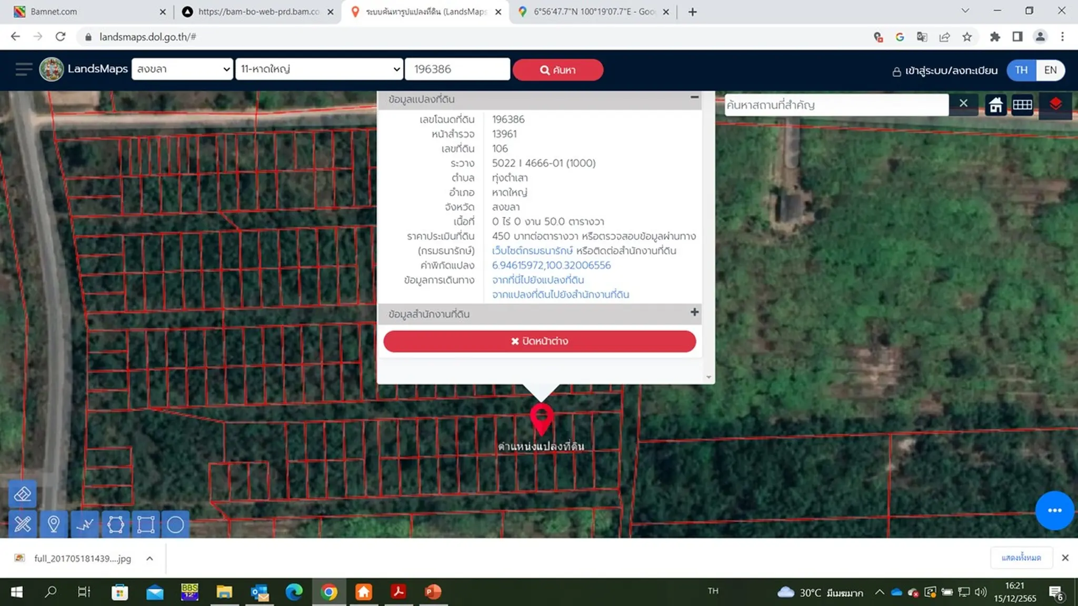Open Chrome three-dot menu
This screenshot has width=1078, height=606.
pos(1062,37)
